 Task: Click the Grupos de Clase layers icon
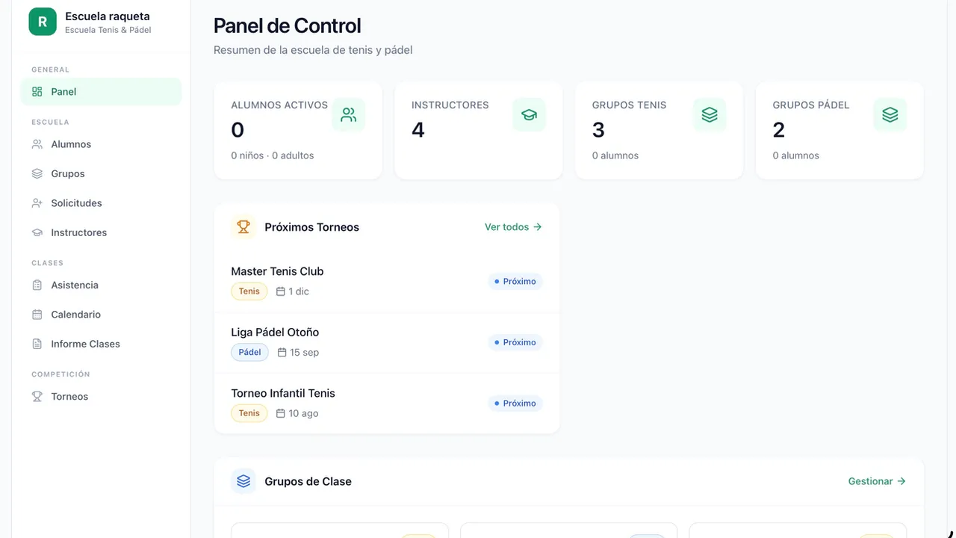(243, 481)
